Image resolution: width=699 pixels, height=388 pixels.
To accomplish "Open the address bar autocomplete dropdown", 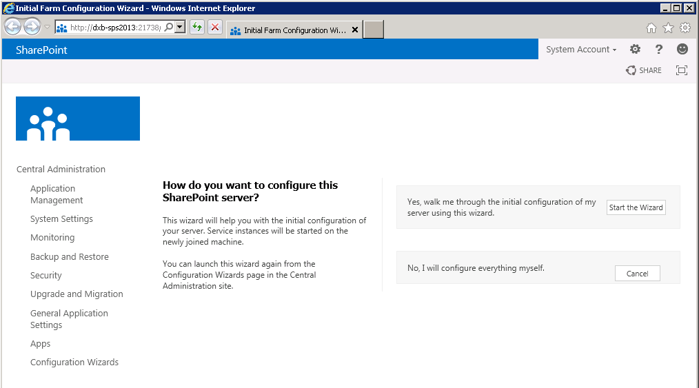I will pyautogui.click(x=180, y=27).
